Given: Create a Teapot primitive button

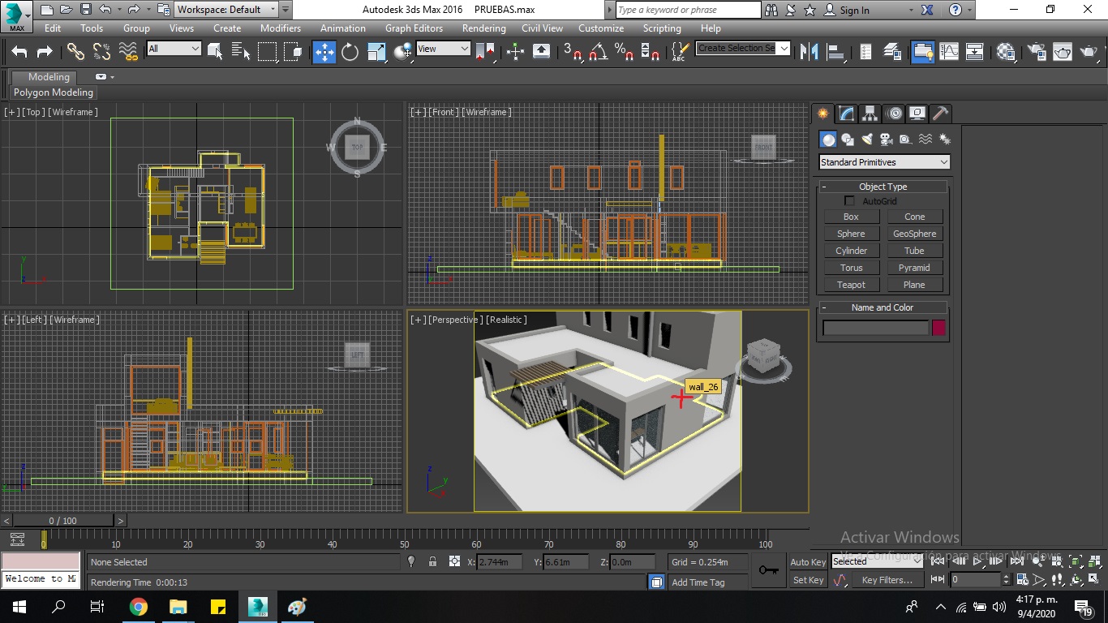Looking at the screenshot, I should pyautogui.click(x=851, y=285).
